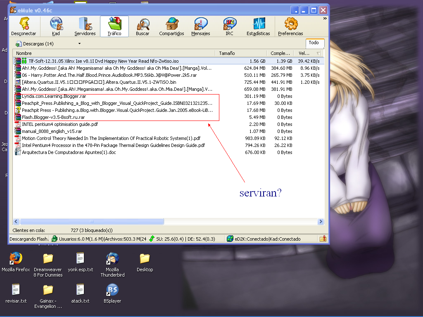This screenshot has height=317, width=423.
Task: Select the BSplayer desktop shortcut
Action: (112, 293)
